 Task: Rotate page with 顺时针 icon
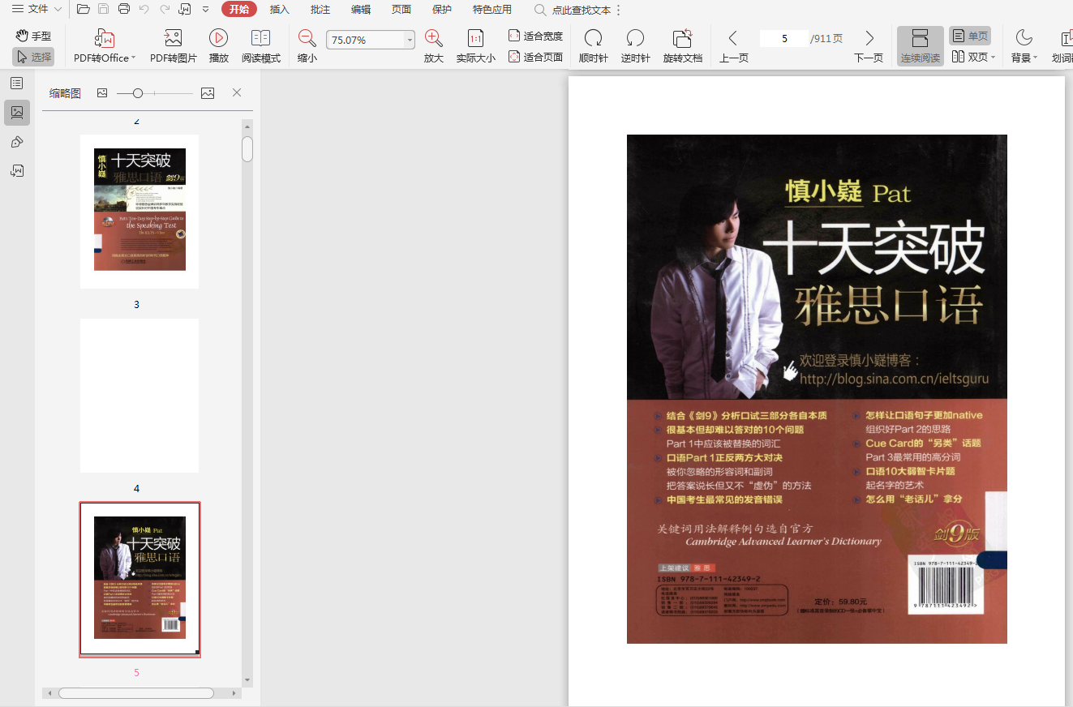pos(593,38)
